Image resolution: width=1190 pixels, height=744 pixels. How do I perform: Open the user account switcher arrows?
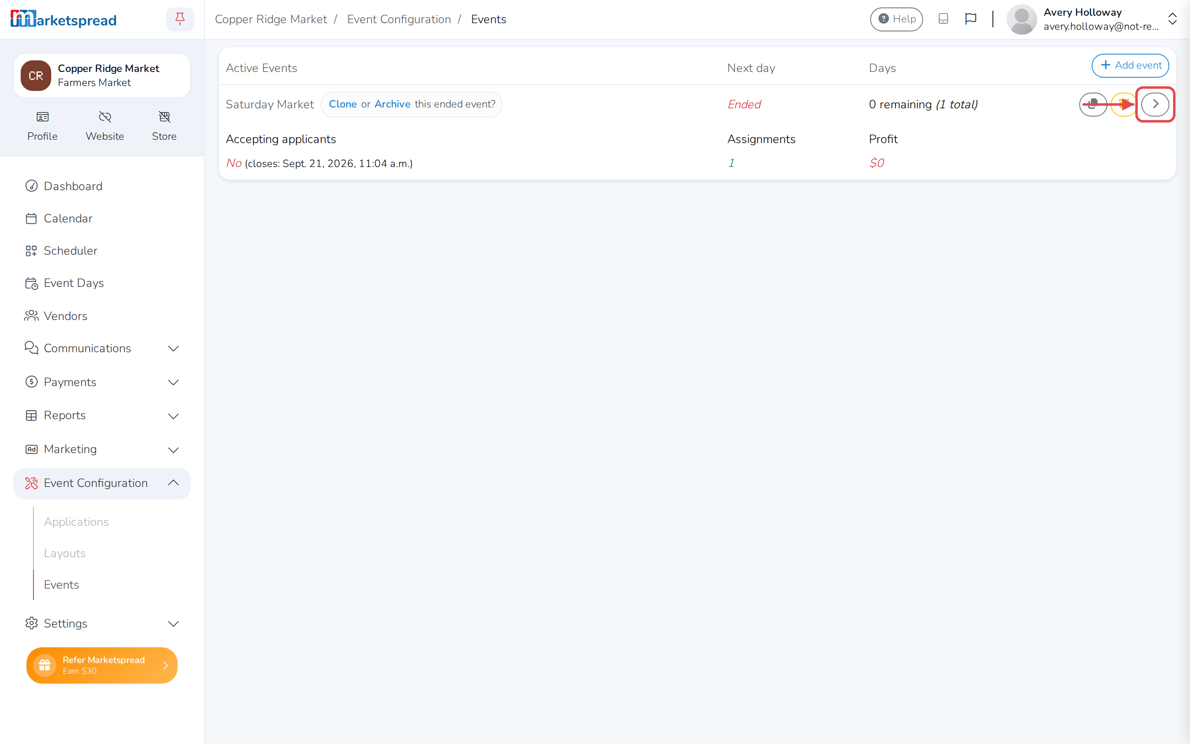[1172, 19]
